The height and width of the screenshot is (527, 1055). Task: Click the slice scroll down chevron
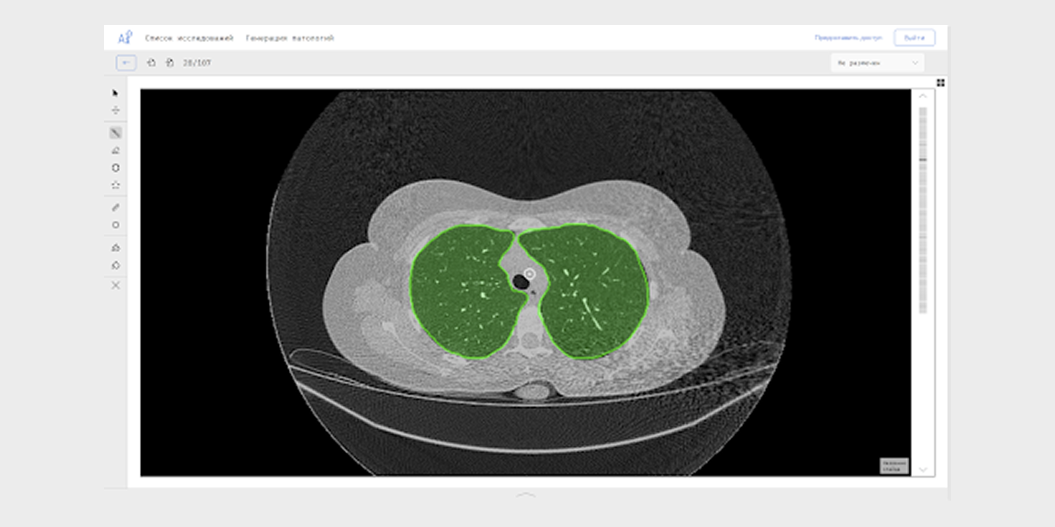pos(922,470)
